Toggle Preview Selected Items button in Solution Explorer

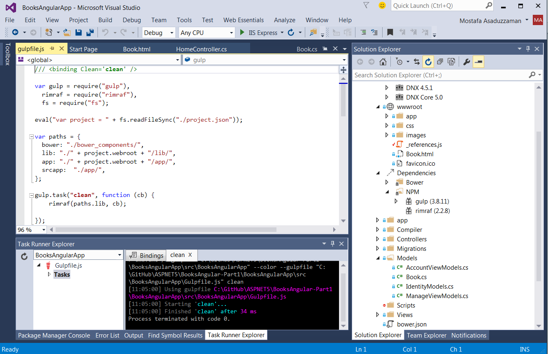[478, 62]
